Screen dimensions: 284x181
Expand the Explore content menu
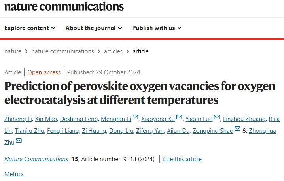(x=30, y=28)
